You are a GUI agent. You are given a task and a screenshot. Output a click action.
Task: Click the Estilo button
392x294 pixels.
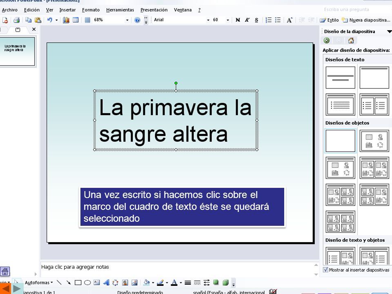pyautogui.click(x=329, y=20)
